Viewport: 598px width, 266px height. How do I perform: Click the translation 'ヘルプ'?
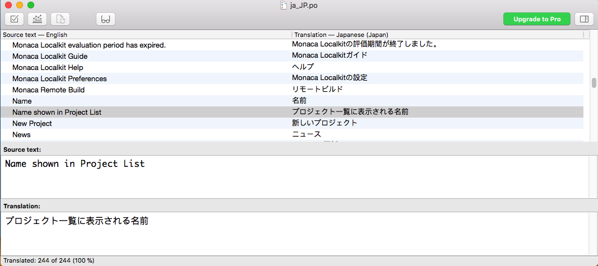coord(303,67)
